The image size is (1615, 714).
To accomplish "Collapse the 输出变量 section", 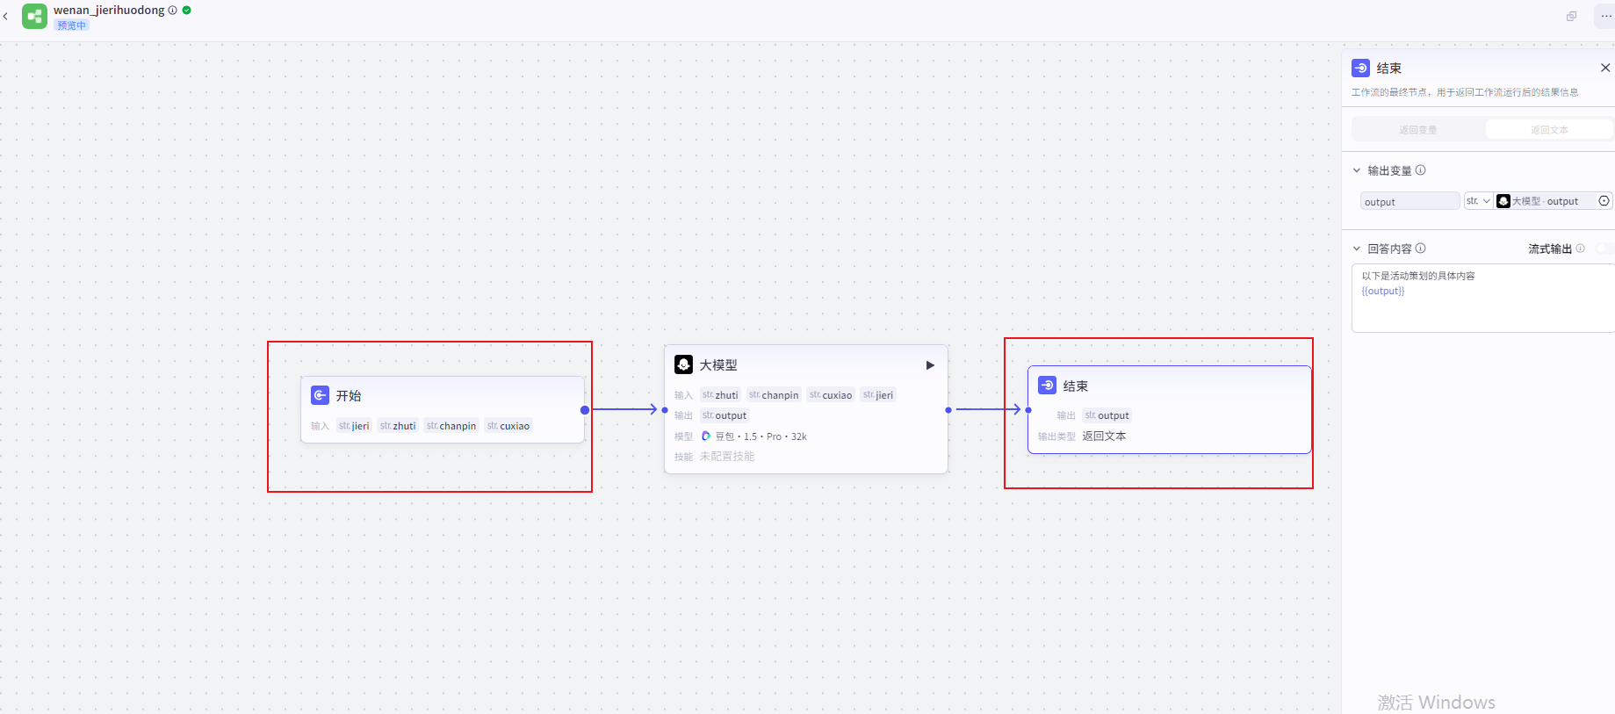I will point(1357,170).
